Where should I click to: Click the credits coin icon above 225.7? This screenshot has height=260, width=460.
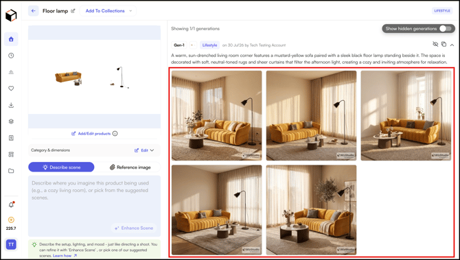(11, 220)
